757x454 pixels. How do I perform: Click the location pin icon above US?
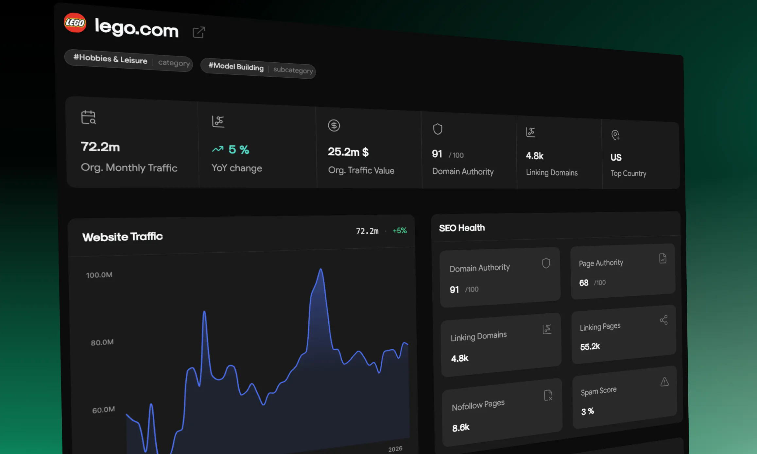click(x=615, y=135)
